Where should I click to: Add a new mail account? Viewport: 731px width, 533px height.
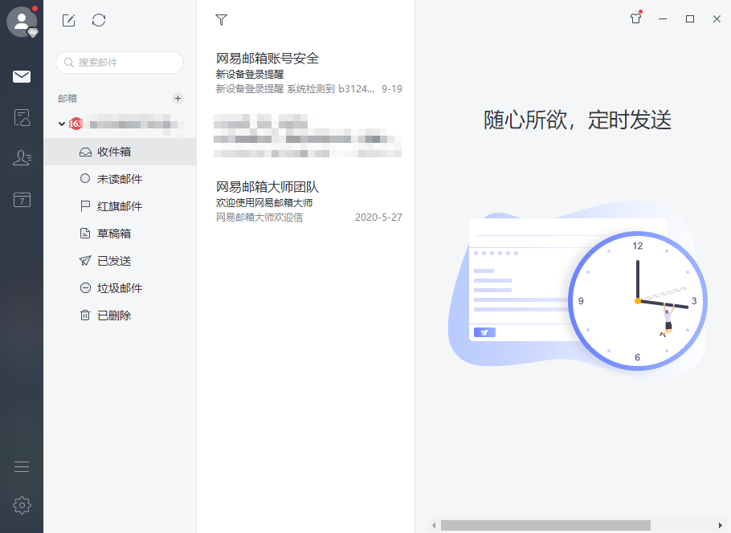coord(178,97)
